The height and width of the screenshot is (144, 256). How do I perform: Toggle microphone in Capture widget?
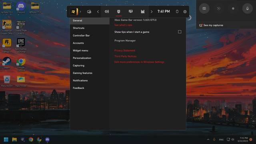pos(248,8)
